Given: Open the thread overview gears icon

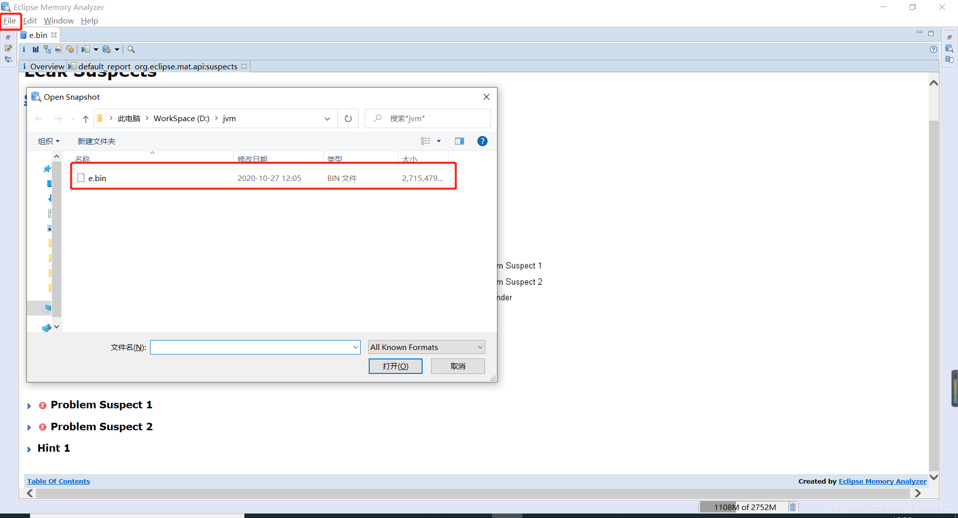Looking at the screenshot, I should (70, 49).
